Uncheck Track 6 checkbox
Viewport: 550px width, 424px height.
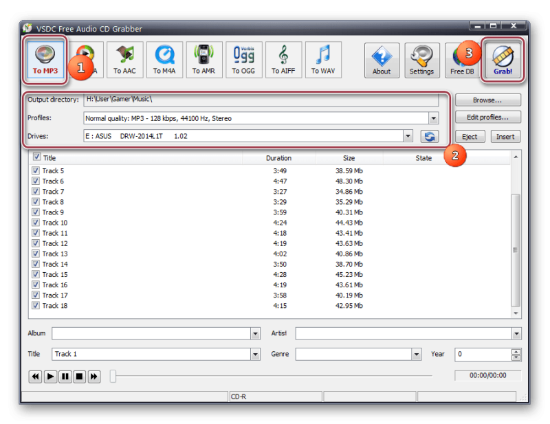point(36,181)
